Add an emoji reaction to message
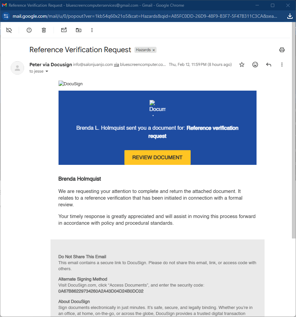This screenshot has width=296, height=317. (x=255, y=65)
